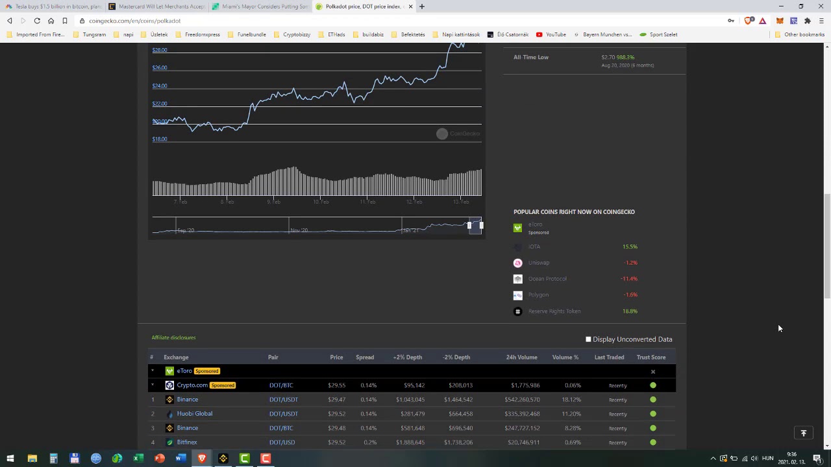Open the YouTube bookmark
This screenshot has height=467, width=831.
(x=551, y=34)
